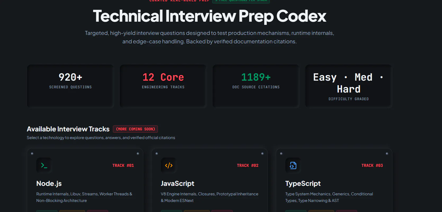The height and width of the screenshot is (212, 442).
Task: Click the DIFFICULTY GRADED caption
Action: tap(349, 99)
